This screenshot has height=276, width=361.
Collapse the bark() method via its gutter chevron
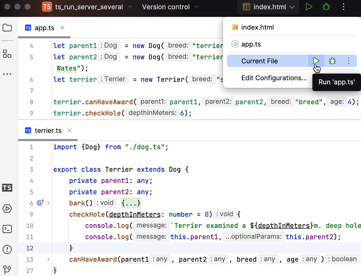[x=48, y=203]
